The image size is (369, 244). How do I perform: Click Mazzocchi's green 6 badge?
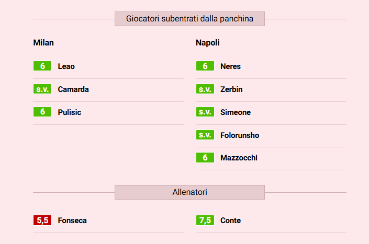coord(205,158)
